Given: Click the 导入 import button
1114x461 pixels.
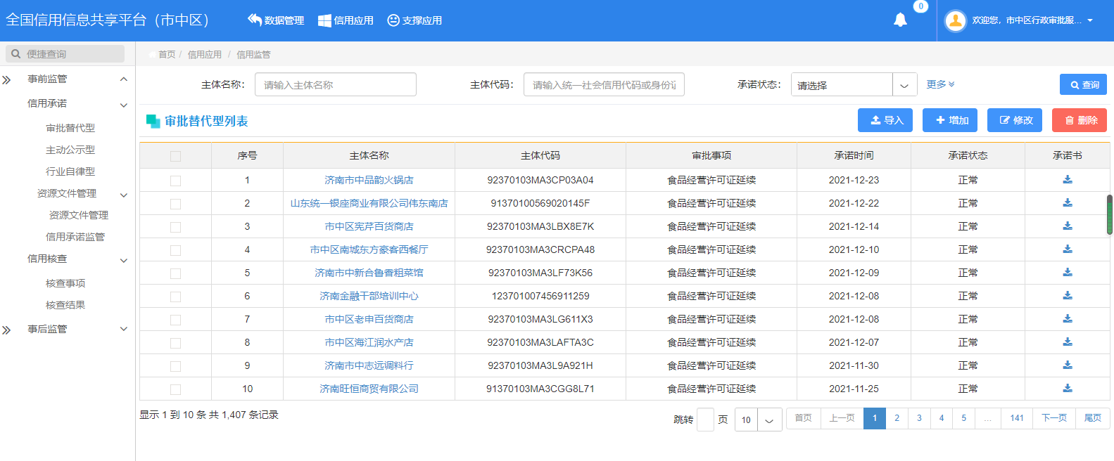Looking at the screenshot, I should (885, 120).
